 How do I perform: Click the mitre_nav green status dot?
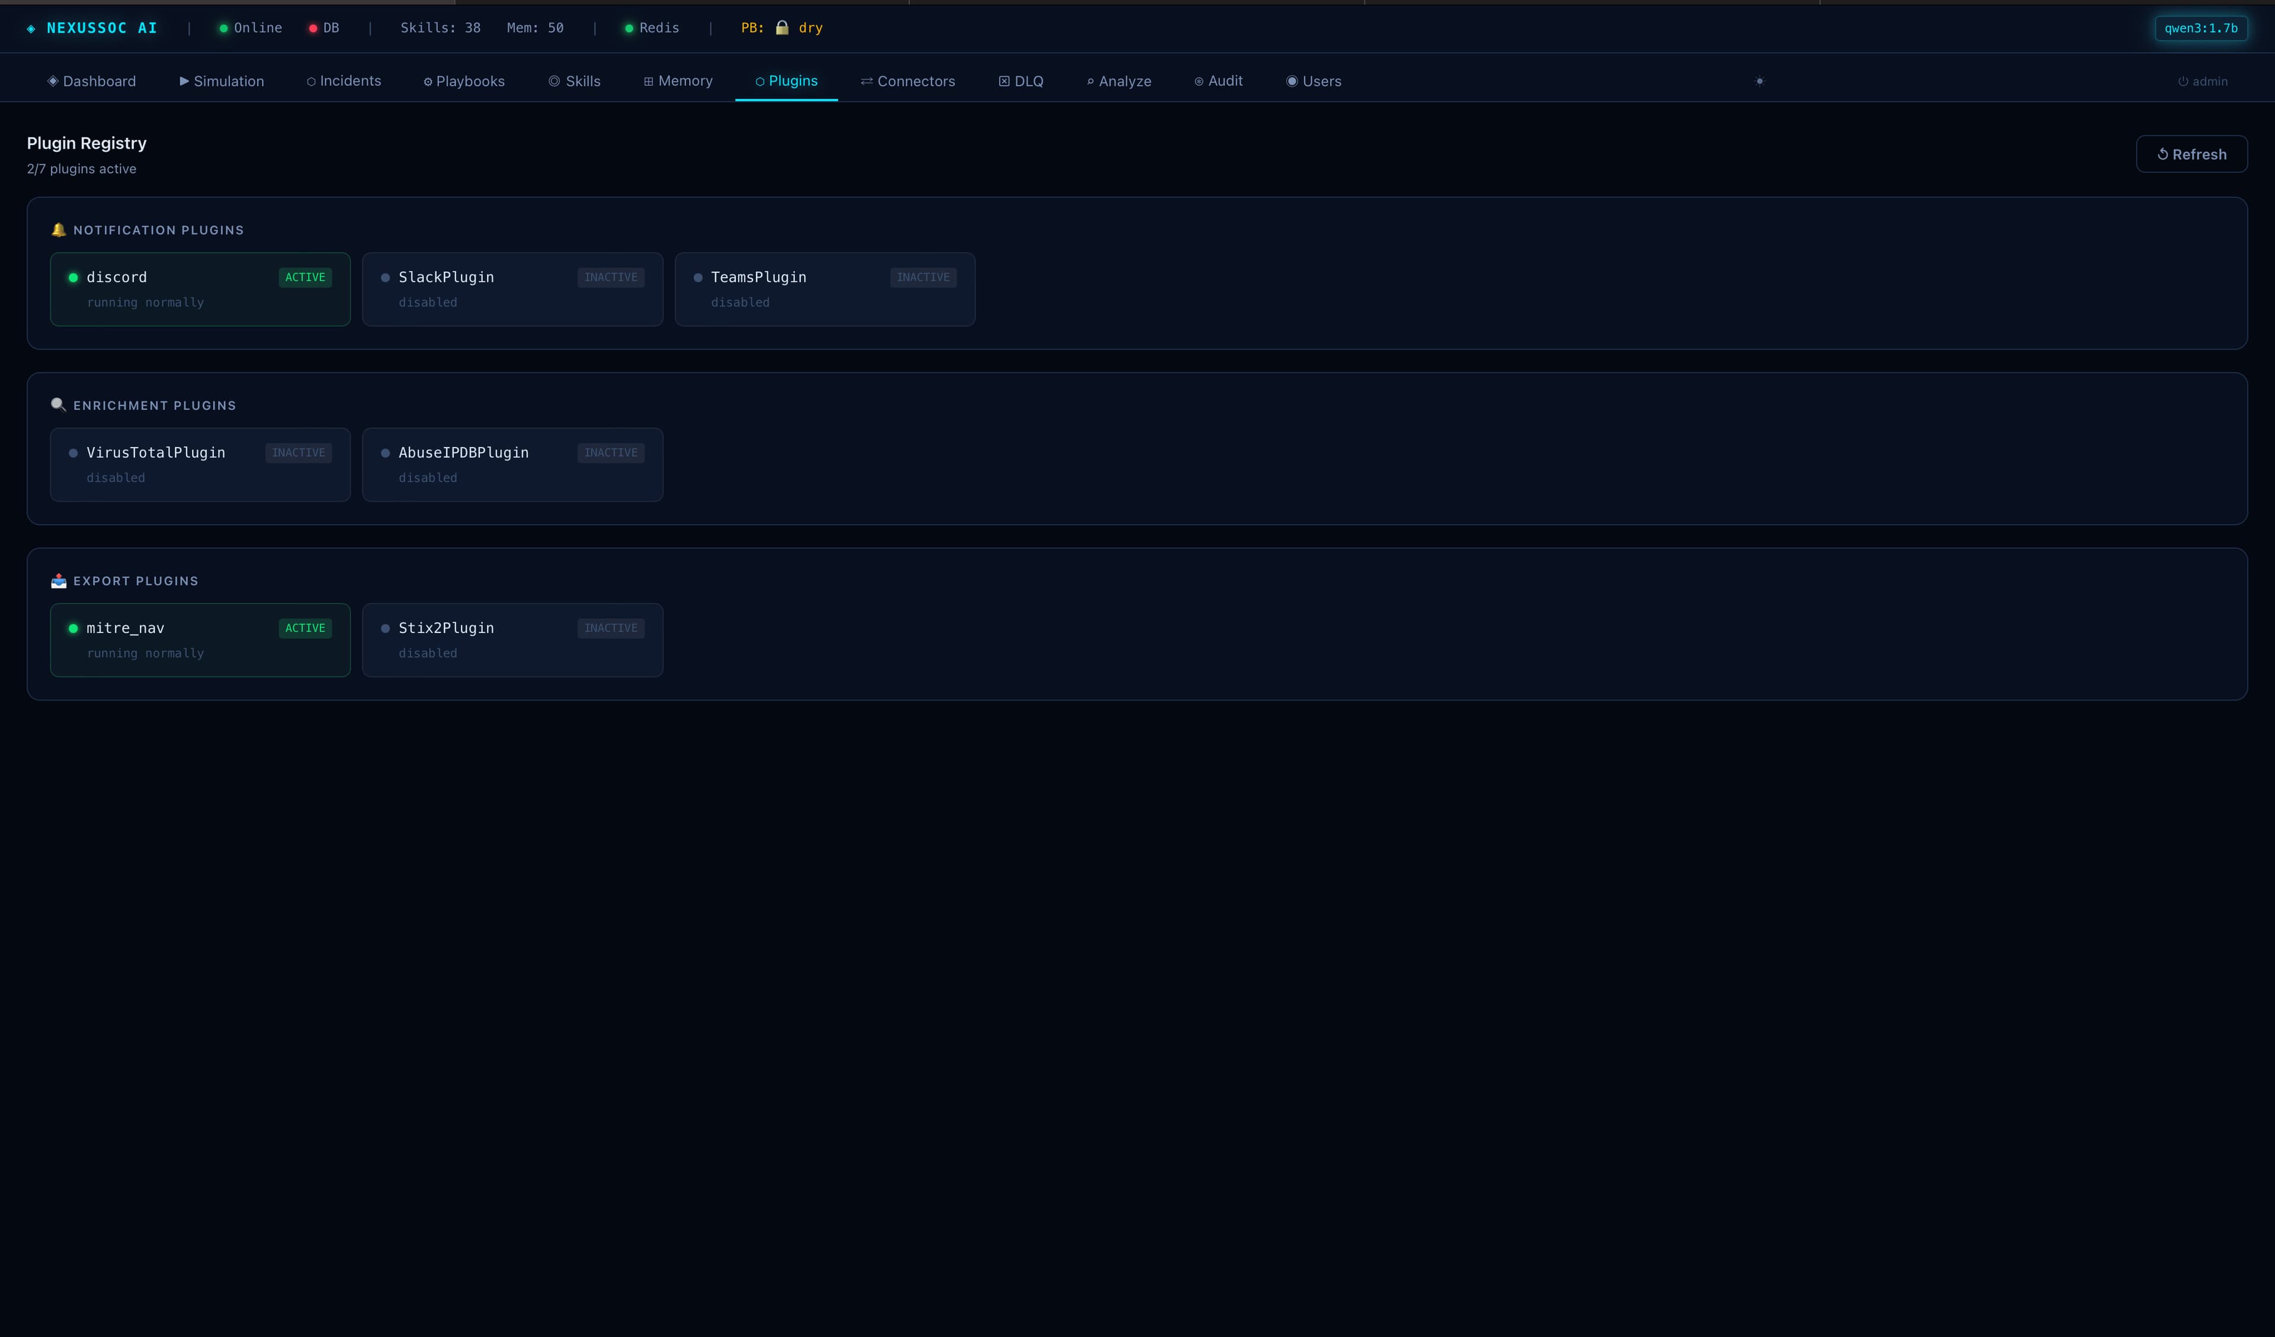pyautogui.click(x=73, y=629)
